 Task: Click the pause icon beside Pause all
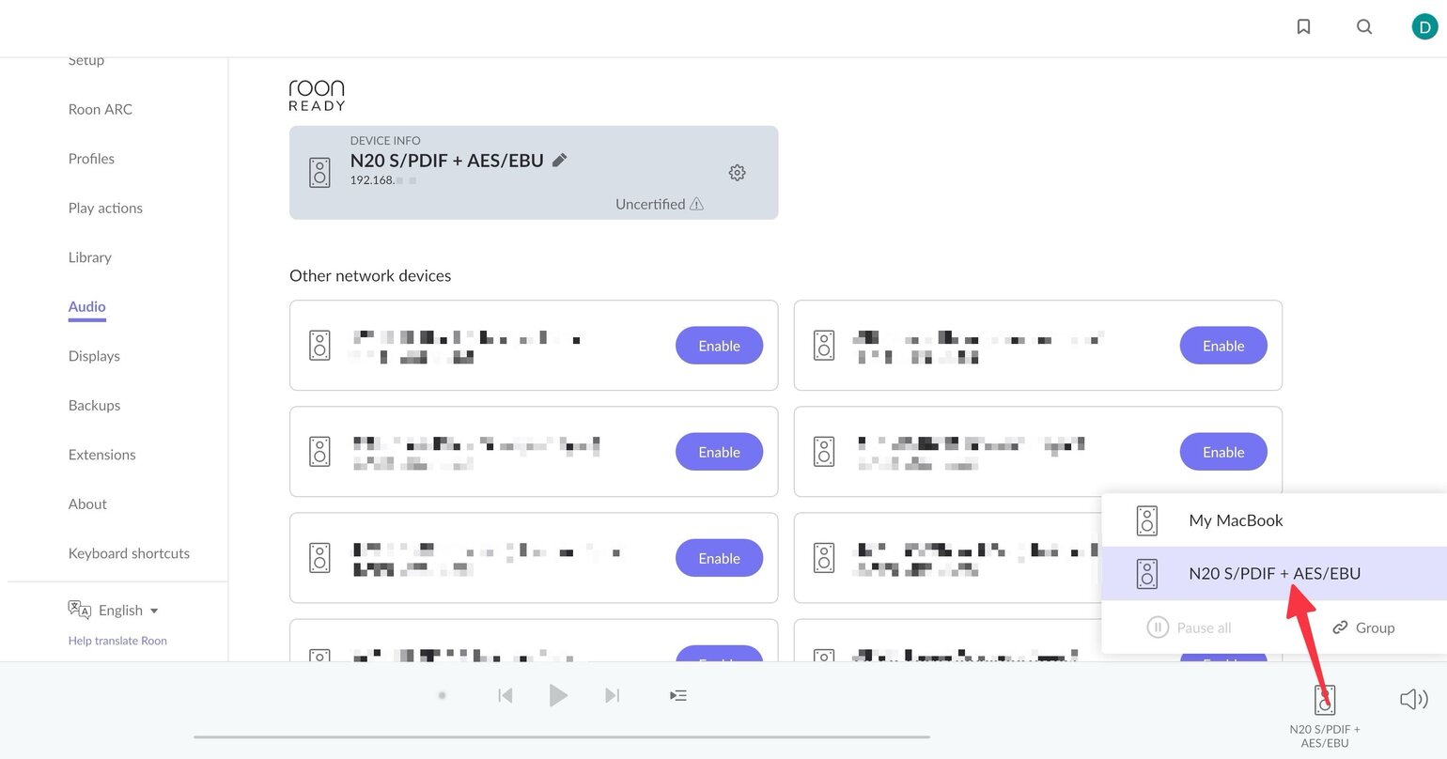coord(1158,627)
